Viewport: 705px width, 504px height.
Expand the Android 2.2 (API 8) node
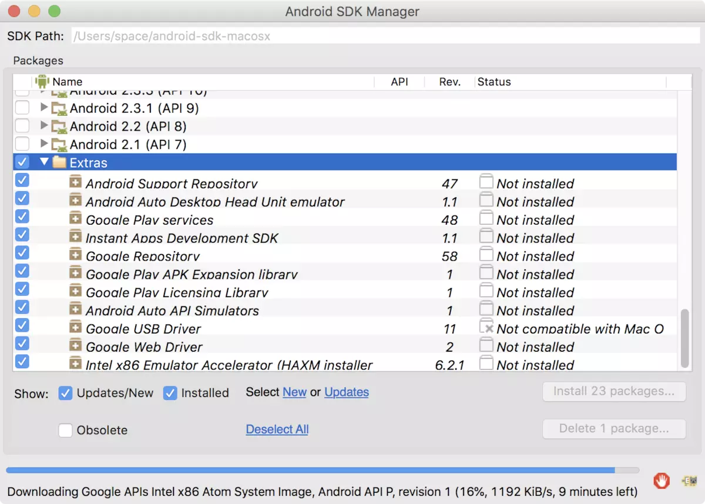(44, 126)
